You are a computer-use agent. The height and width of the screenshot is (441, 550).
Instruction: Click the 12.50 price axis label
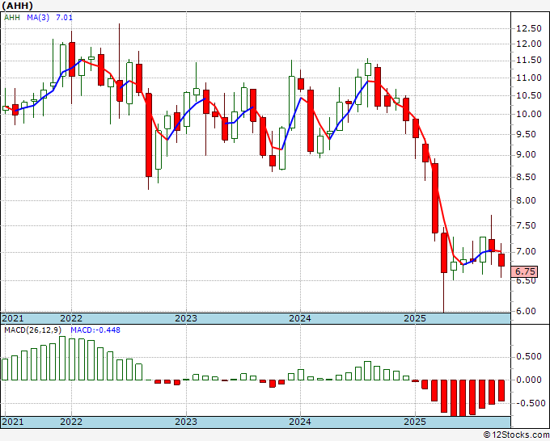coord(529,29)
